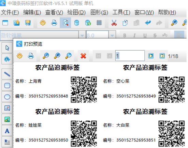Viewport: 188px width, 148px height.
Task: Toggle italic formatting I
Action: (x=134, y=36)
